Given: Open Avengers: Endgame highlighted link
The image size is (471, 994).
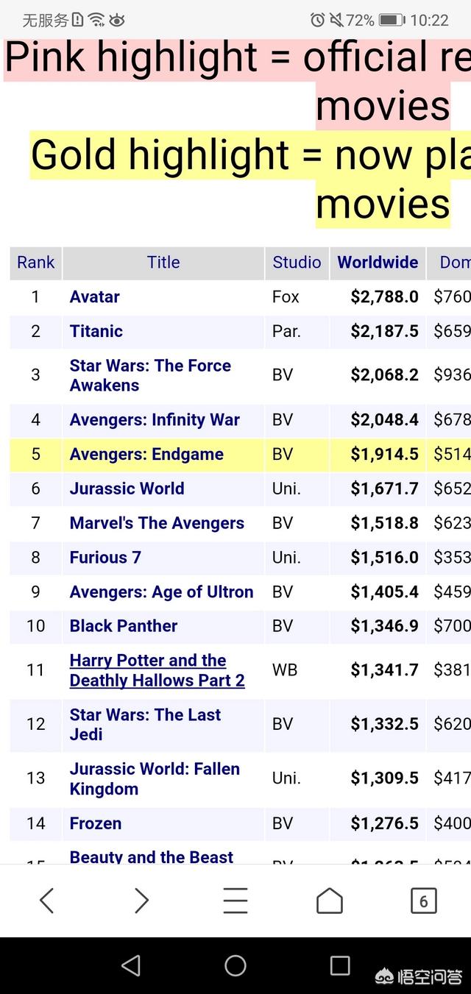Looking at the screenshot, I should [x=146, y=454].
